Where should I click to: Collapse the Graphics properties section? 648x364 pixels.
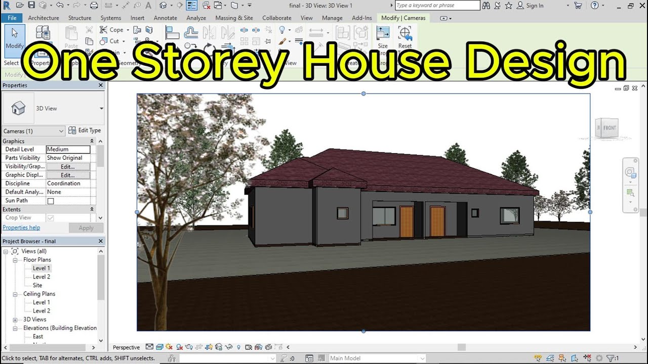(x=92, y=141)
